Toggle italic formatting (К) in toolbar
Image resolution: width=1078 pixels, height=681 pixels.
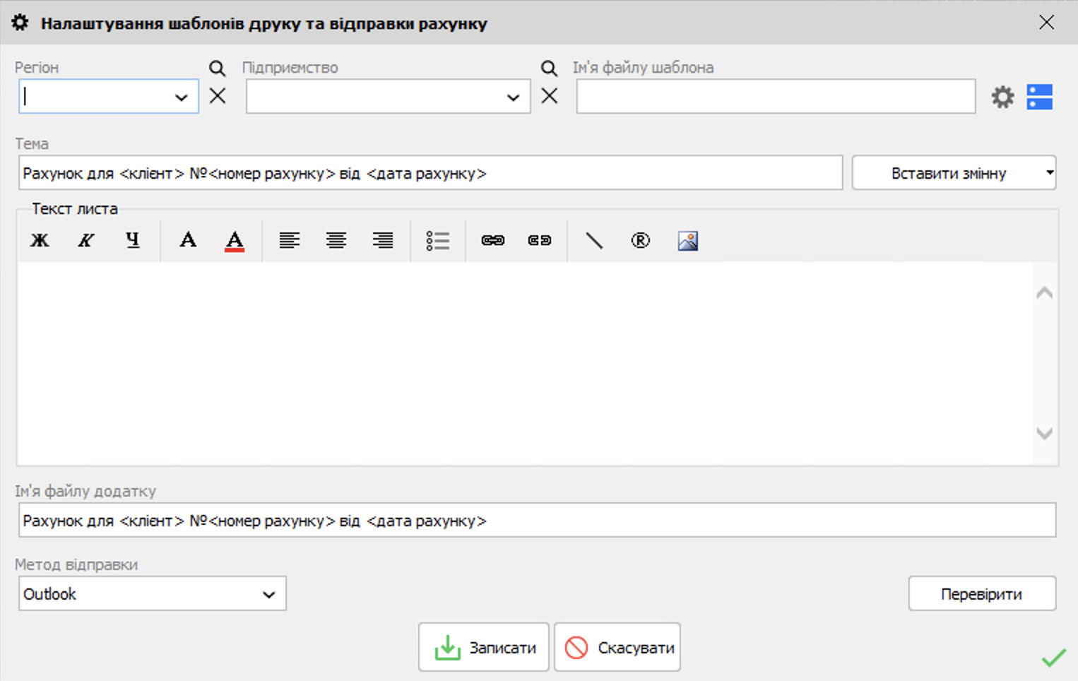click(86, 240)
